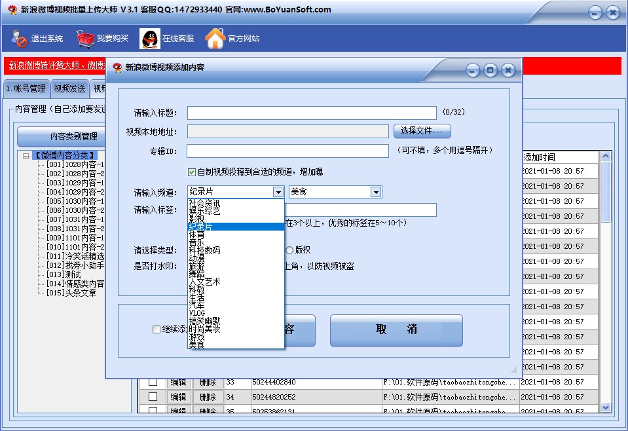Choose 时尚美妆 from the channel list

tap(236, 329)
